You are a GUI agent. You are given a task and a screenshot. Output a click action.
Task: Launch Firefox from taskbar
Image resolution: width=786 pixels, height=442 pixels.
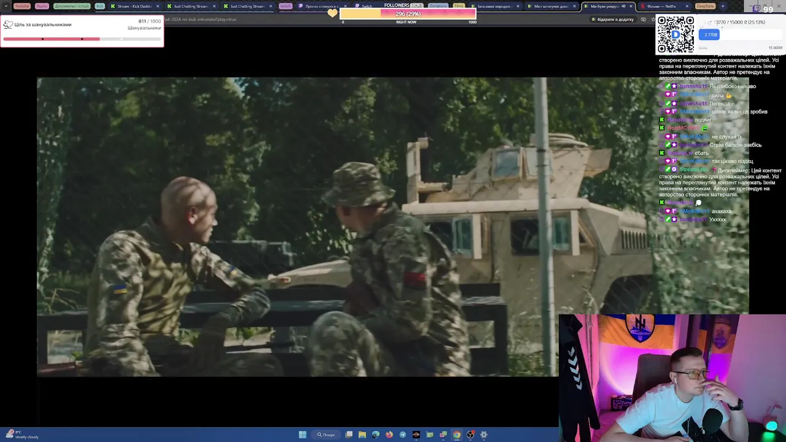pyautogui.click(x=389, y=435)
